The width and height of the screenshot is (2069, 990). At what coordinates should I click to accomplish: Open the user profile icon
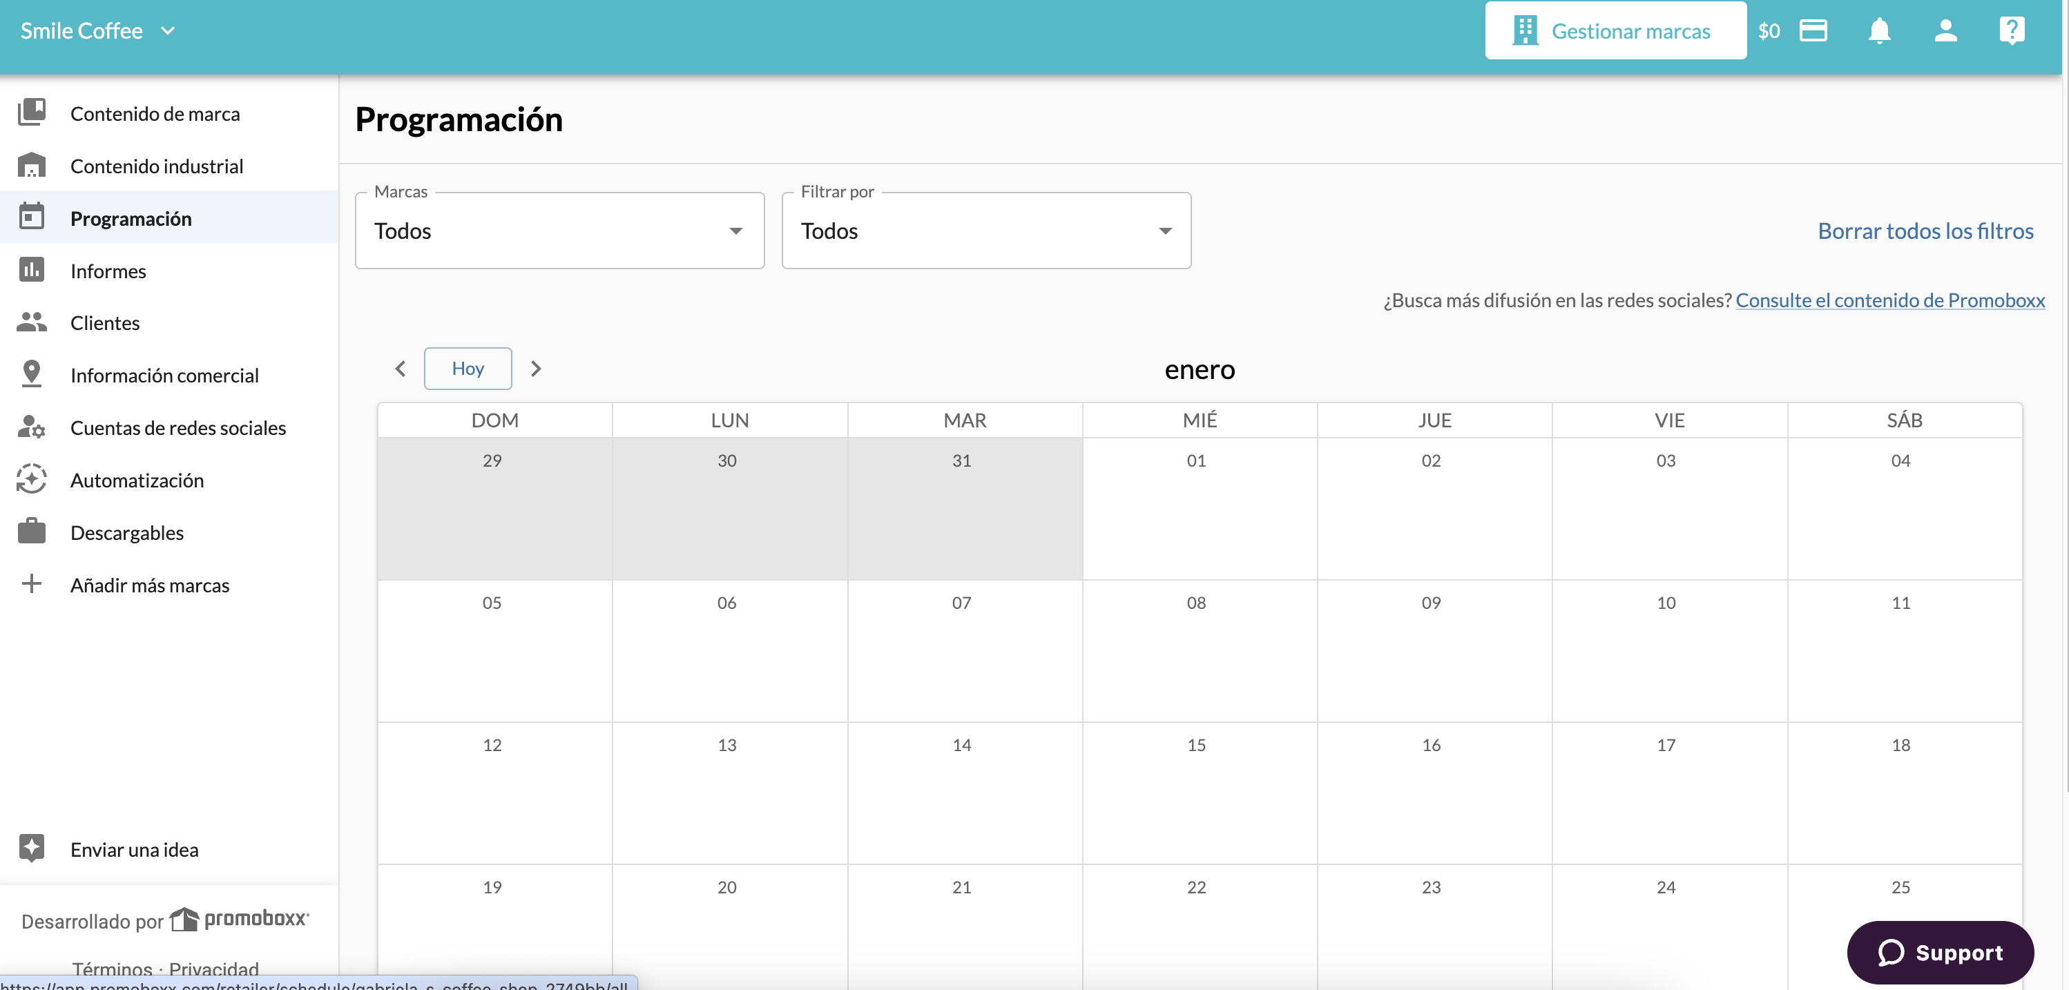coord(1945,30)
